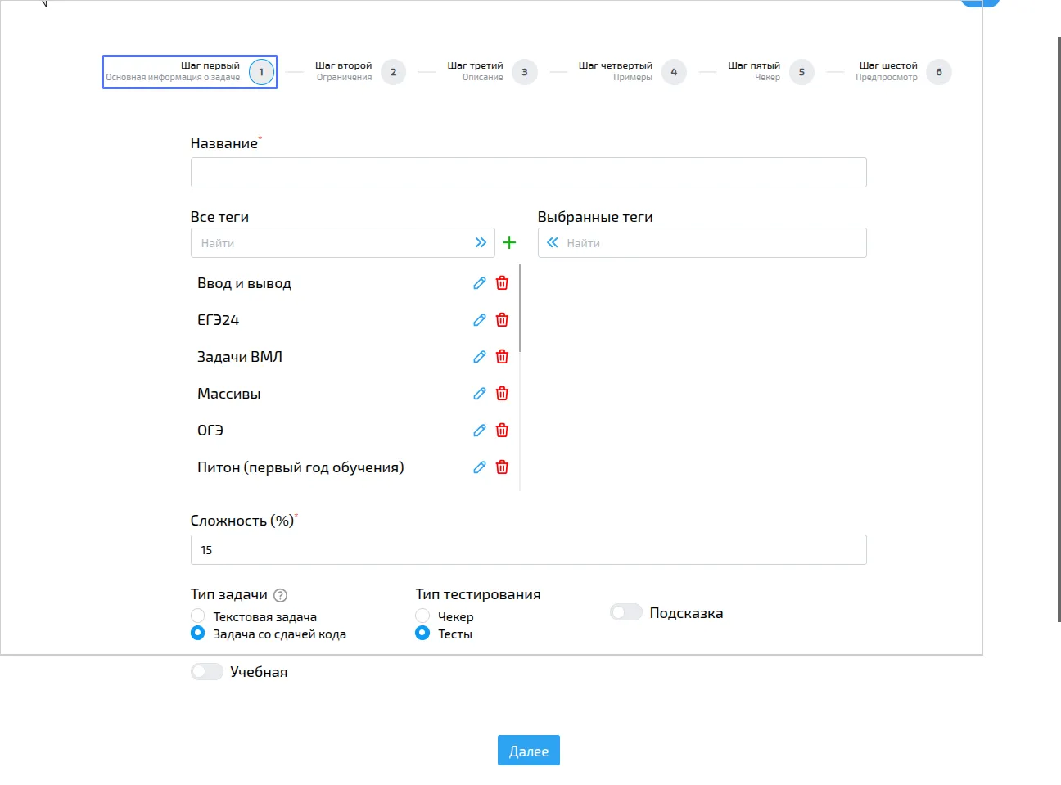Choose 'Текстовая задача' as task type

click(x=197, y=616)
